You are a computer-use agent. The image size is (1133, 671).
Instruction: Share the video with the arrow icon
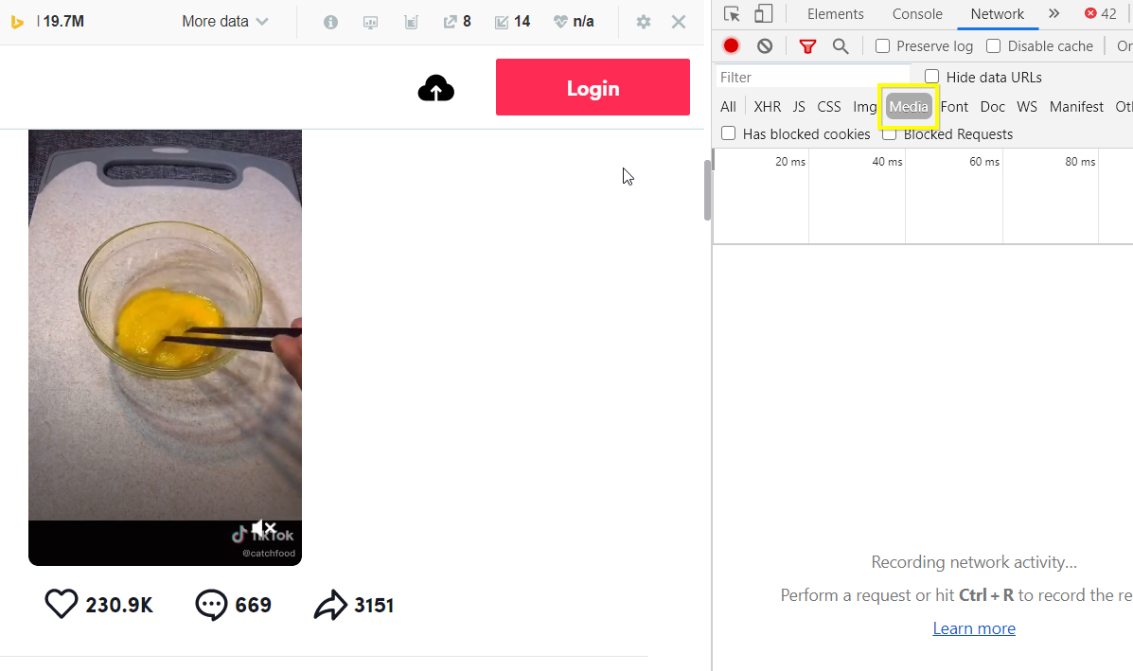330,606
